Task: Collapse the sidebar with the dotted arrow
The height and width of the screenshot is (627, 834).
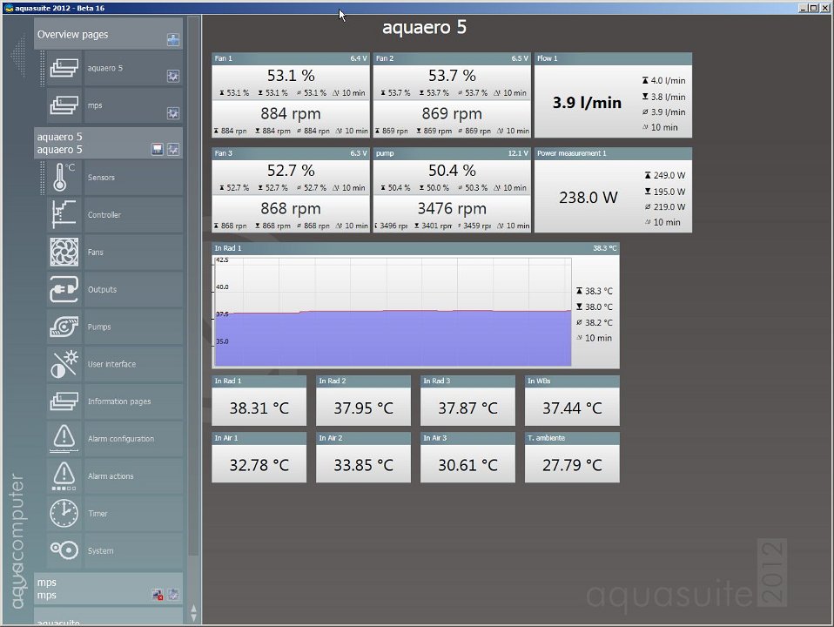Action: tap(18, 55)
